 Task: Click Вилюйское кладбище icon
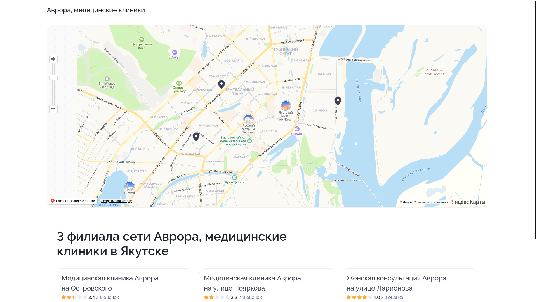(107, 79)
